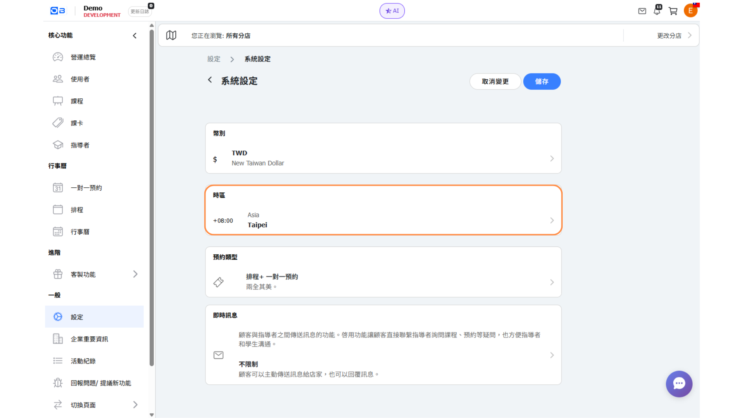Click the map icon beside branch info

171,36
